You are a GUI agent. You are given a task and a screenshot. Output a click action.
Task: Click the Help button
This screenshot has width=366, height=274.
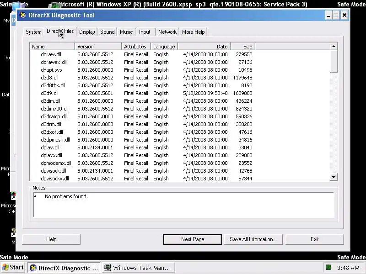[51, 239]
